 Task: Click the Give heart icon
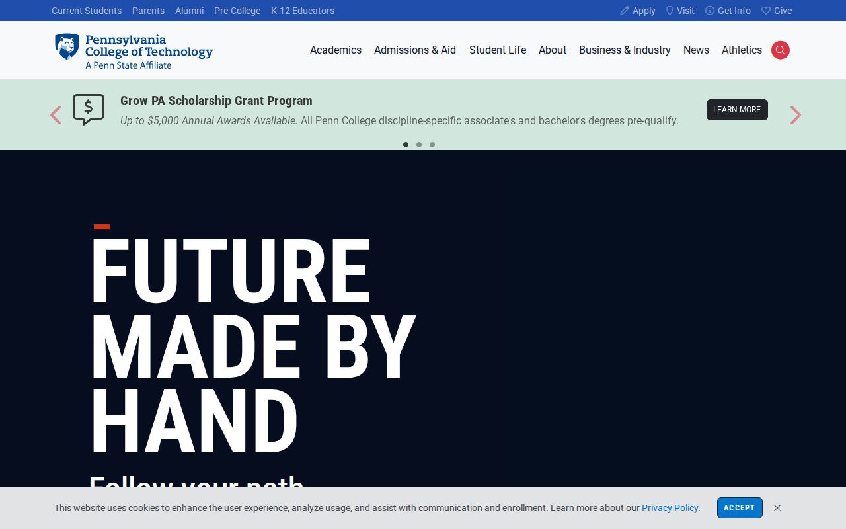point(766,11)
